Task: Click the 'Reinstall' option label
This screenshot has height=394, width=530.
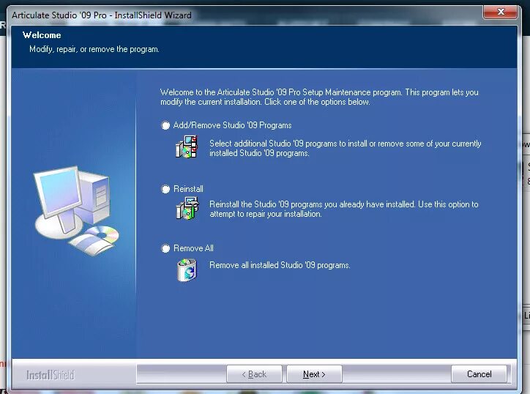Action: [x=188, y=189]
